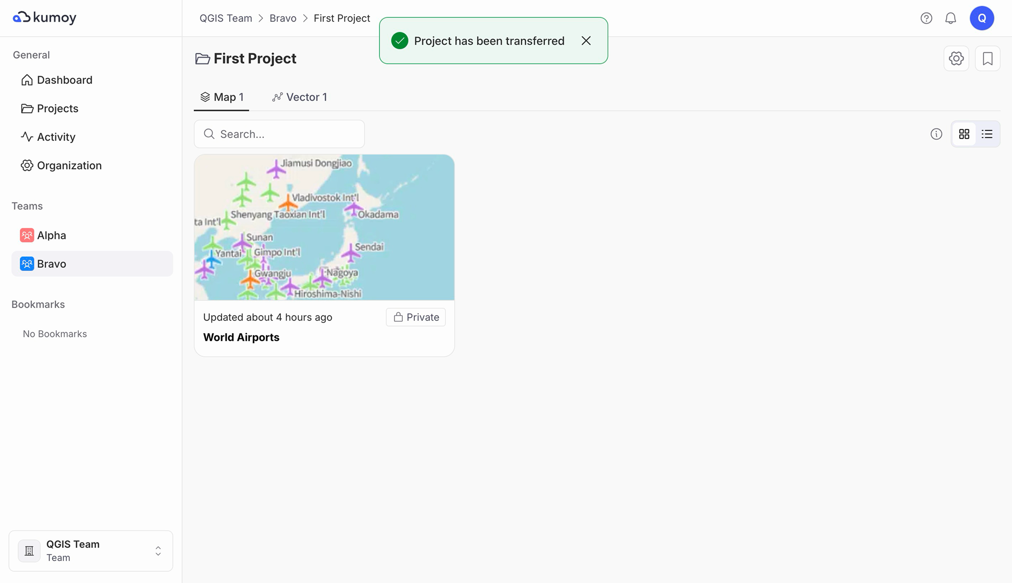Select the Bravo team
The width and height of the screenshot is (1012, 583).
click(x=92, y=264)
